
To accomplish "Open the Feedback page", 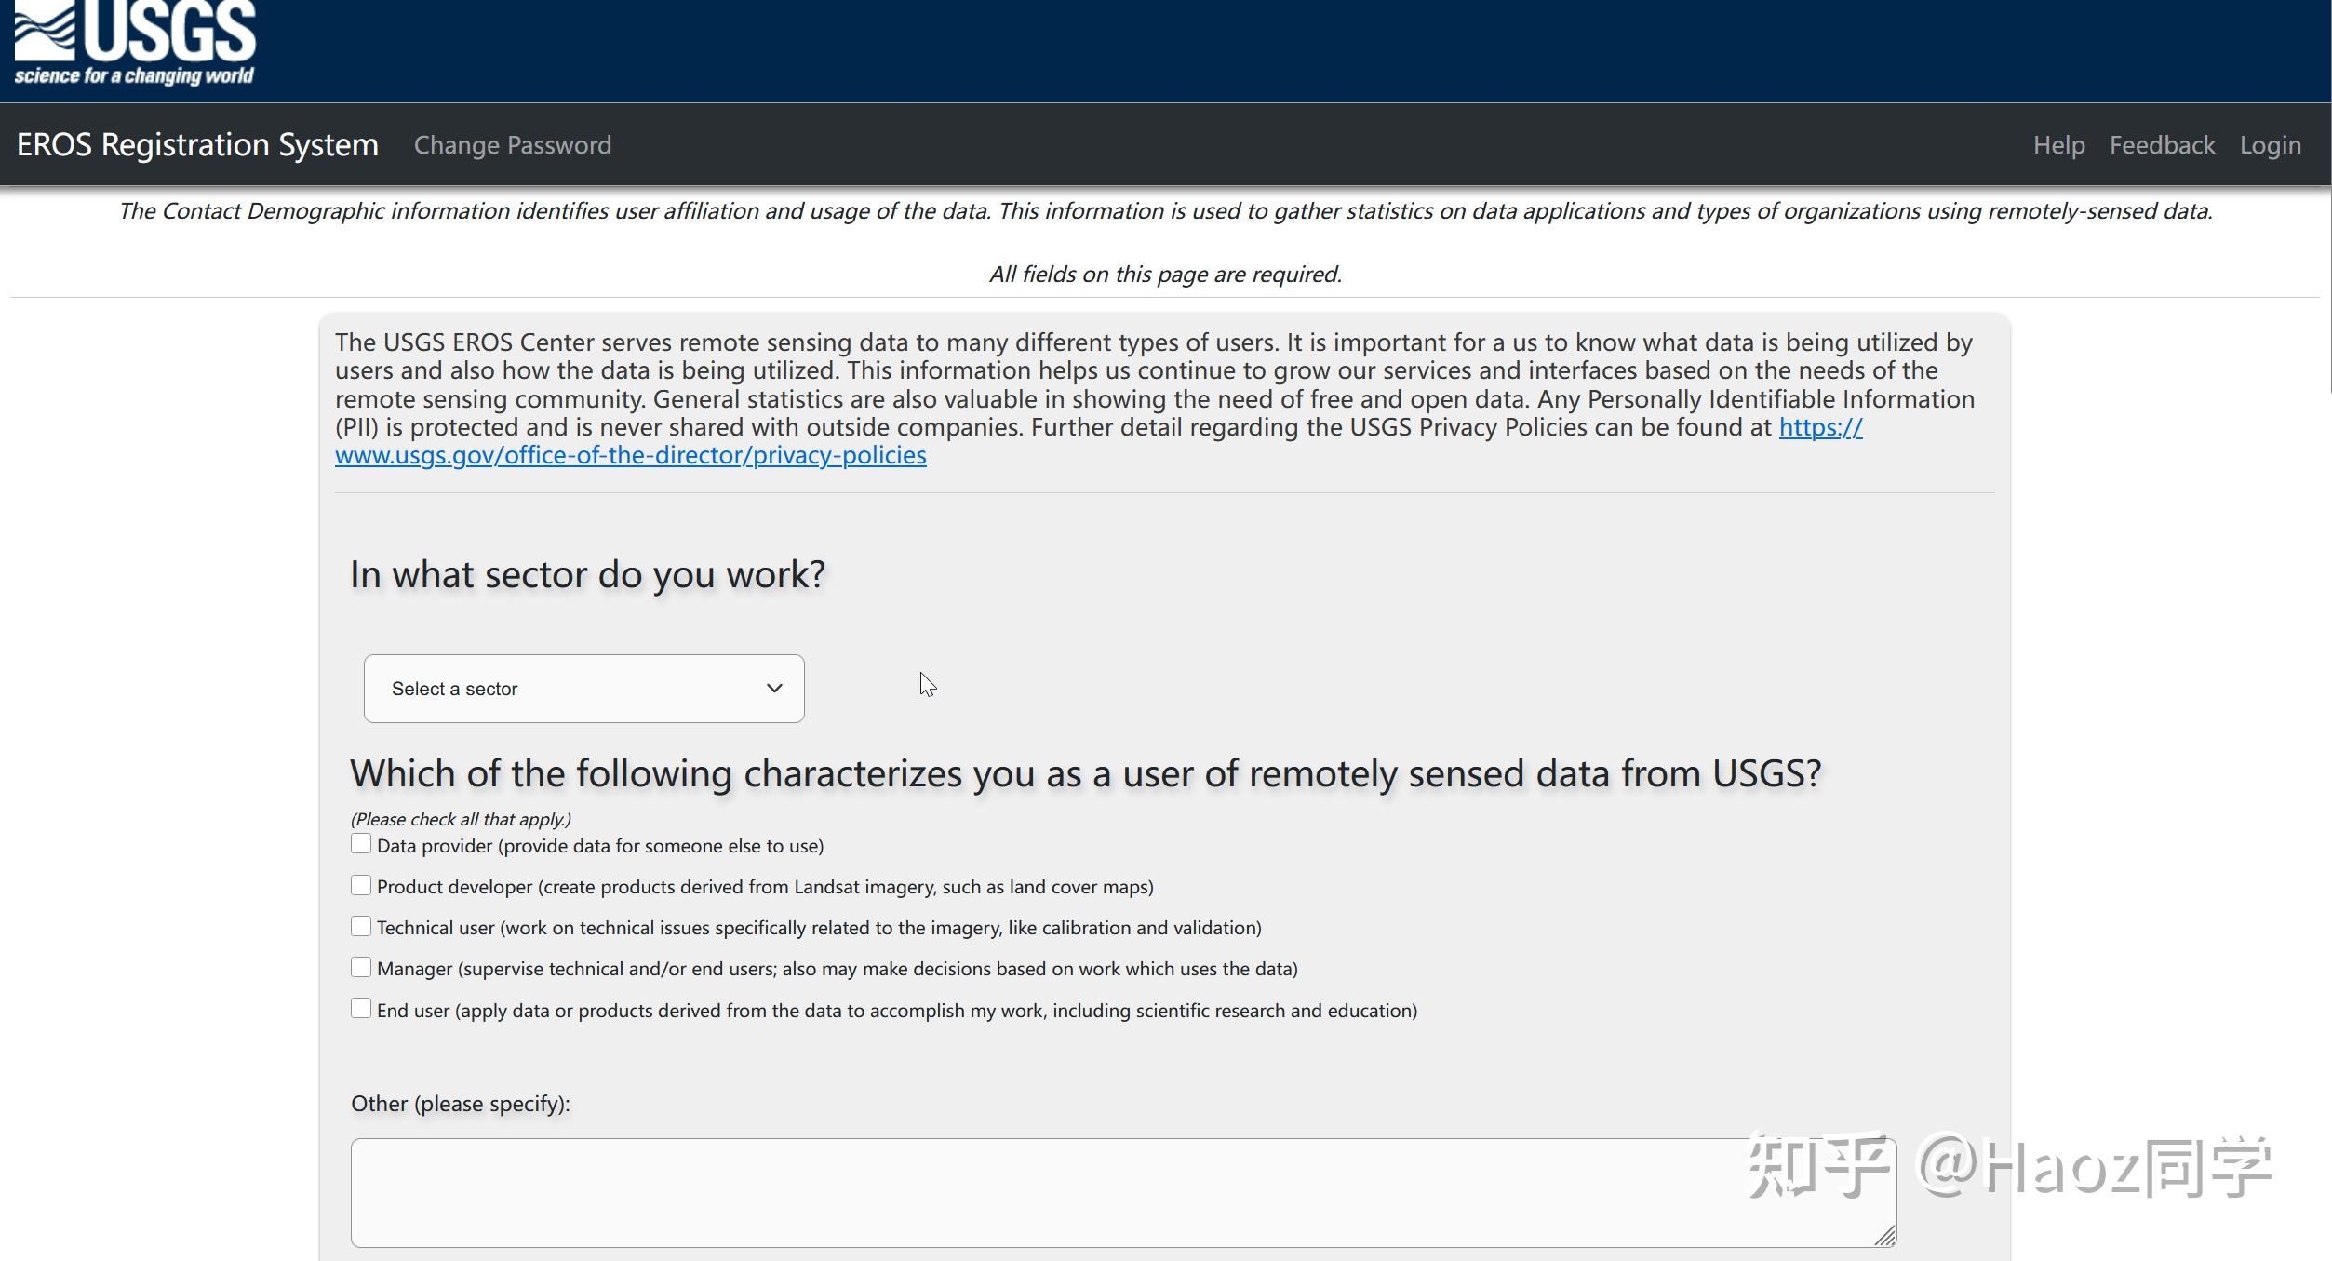I will pyautogui.click(x=2162, y=145).
